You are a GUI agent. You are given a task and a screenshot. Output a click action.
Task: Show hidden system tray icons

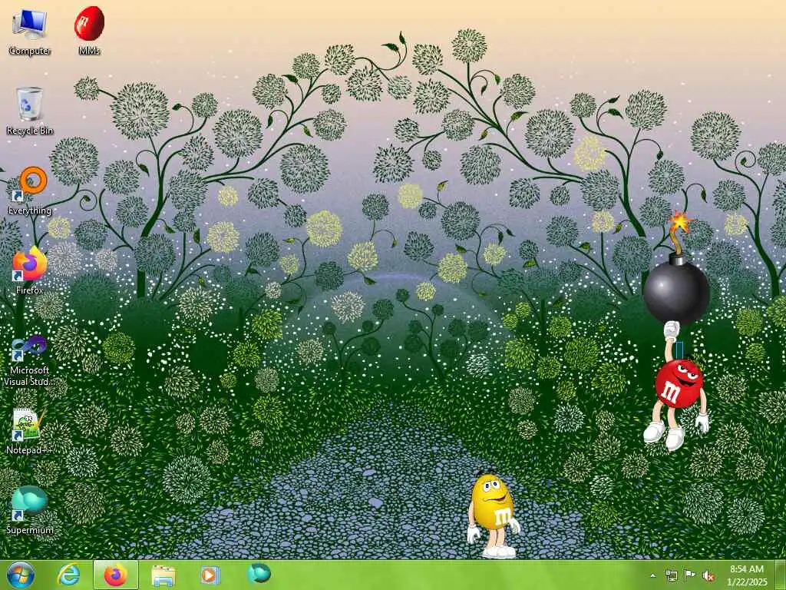[652, 575]
